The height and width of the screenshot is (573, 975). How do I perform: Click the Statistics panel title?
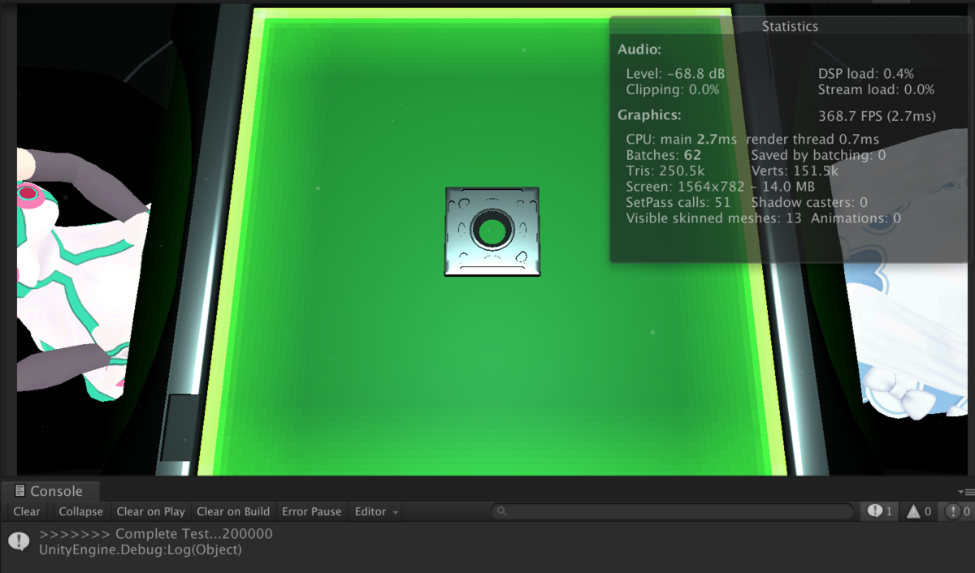[x=790, y=27]
